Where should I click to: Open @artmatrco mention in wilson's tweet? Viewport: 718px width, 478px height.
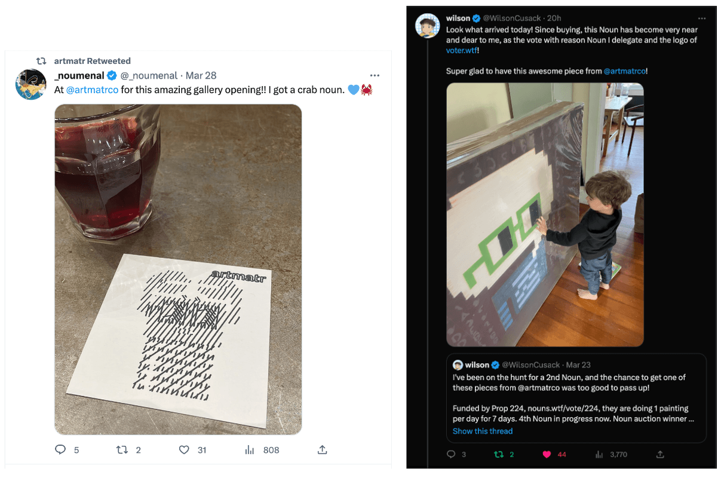coord(625,71)
